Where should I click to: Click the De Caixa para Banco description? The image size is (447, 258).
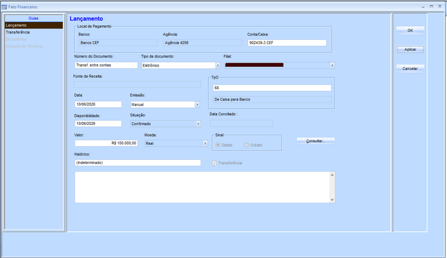(x=272, y=99)
